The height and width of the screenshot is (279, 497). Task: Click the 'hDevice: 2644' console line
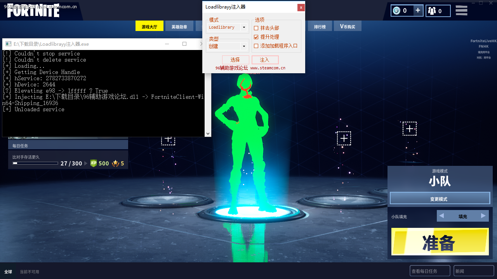click(29, 84)
